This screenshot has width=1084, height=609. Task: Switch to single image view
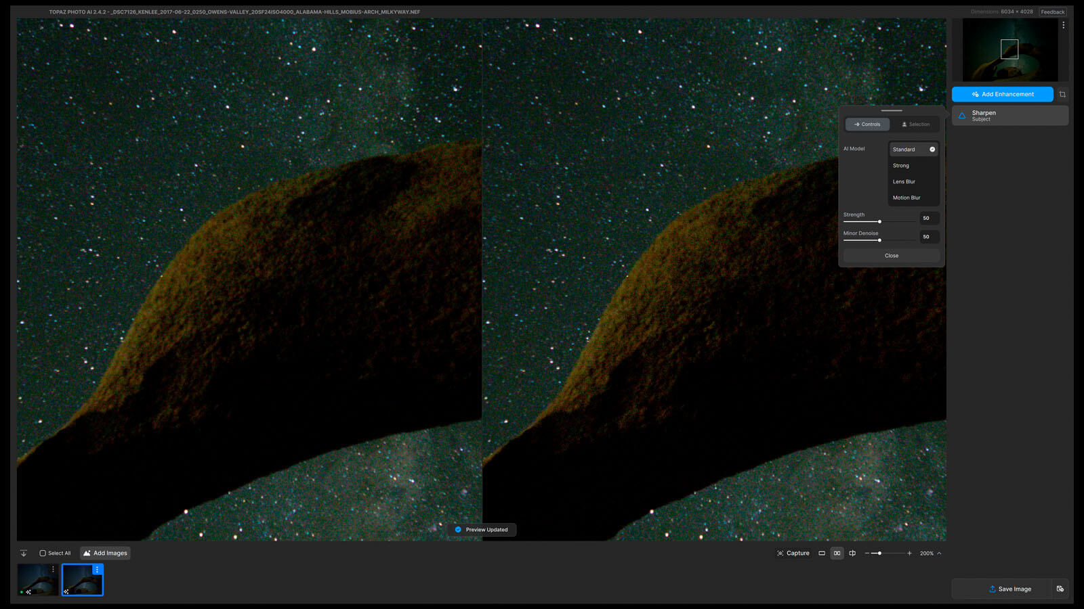(x=822, y=554)
